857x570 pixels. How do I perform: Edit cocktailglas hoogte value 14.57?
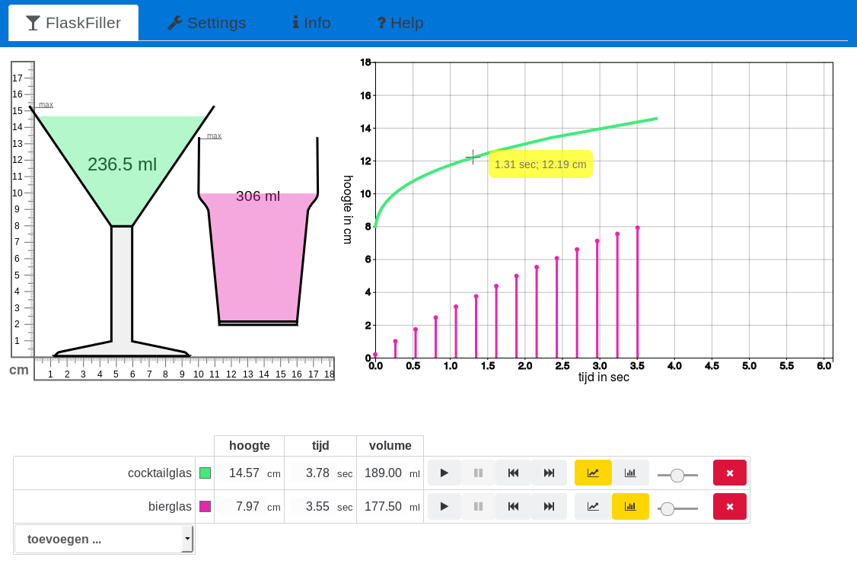[x=244, y=473]
